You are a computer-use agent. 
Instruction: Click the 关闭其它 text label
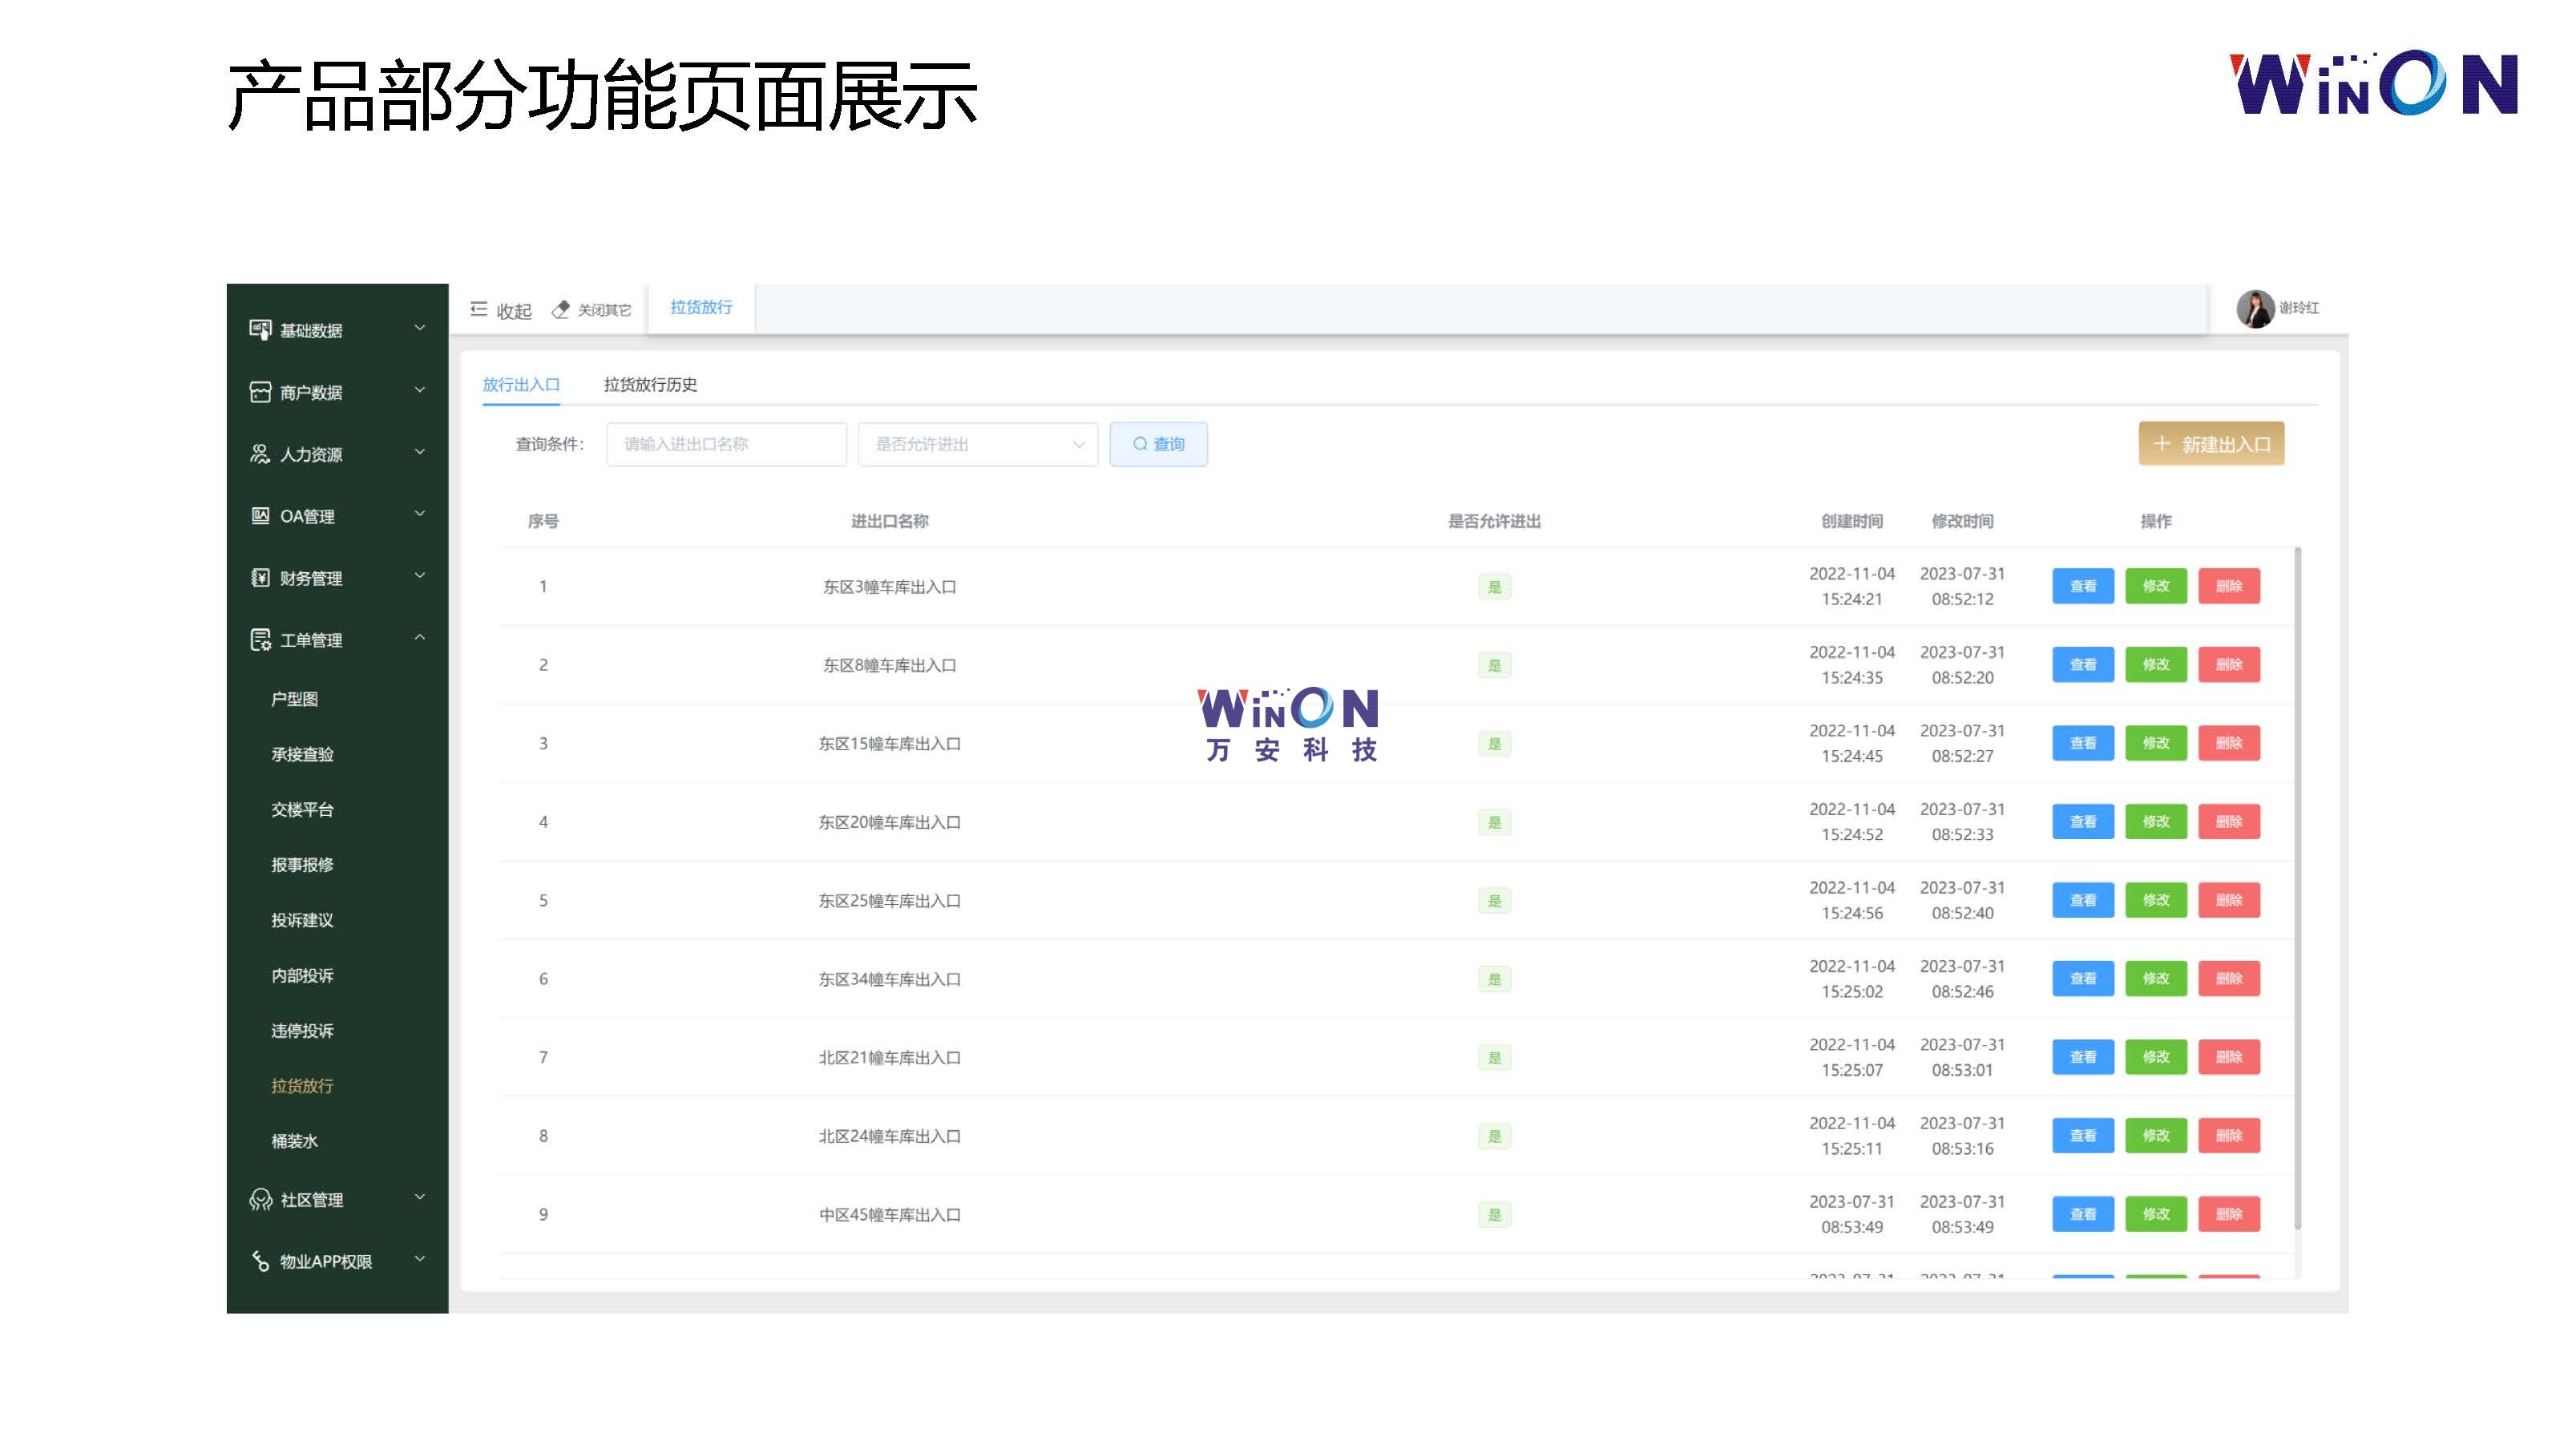(604, 310)
